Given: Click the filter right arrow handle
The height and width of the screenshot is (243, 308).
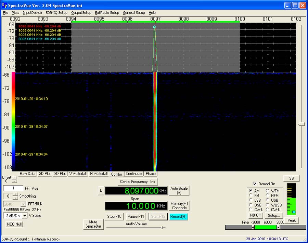Looking at the screenshot, I should point(278,227).
